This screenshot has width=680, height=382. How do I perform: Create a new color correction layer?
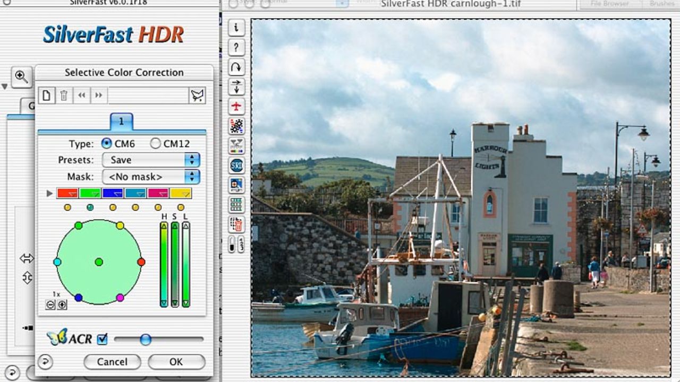(x=46, y=95)
